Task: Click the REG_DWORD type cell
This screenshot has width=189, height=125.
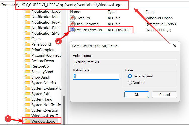Action: pyautogui.click(x=119, y=30)
